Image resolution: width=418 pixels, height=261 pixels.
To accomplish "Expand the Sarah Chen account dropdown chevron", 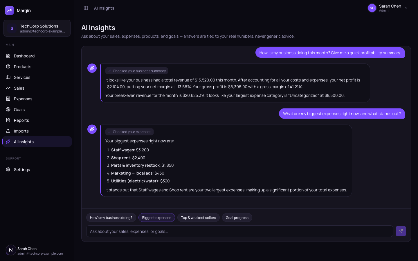I will click(x=406, y=8).
